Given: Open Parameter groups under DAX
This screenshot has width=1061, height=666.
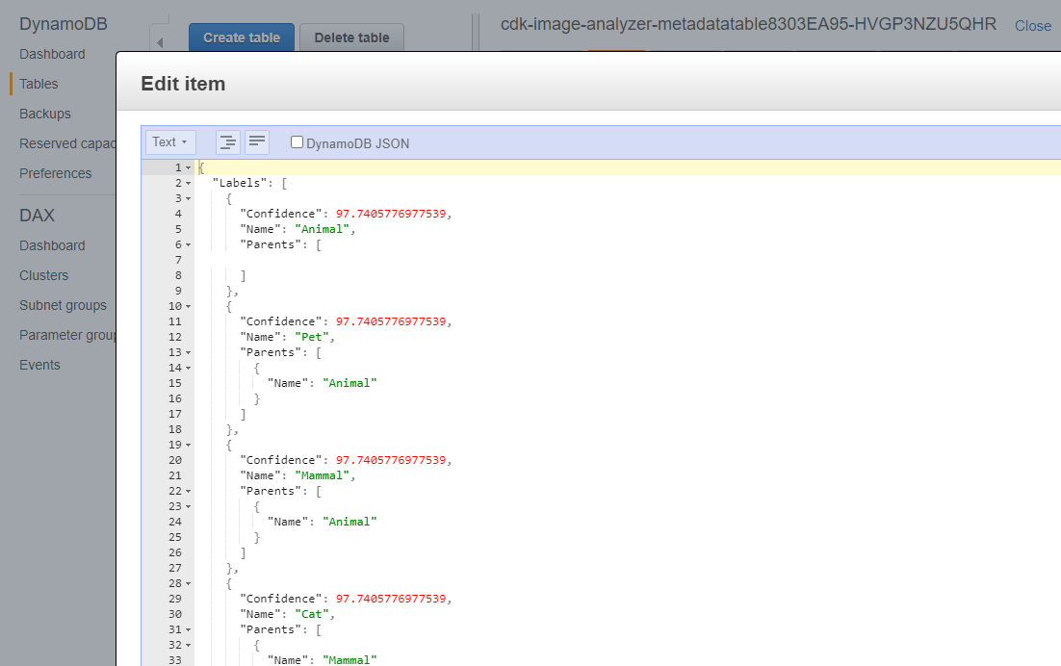Looking at the screenshot, I should 67,335.
